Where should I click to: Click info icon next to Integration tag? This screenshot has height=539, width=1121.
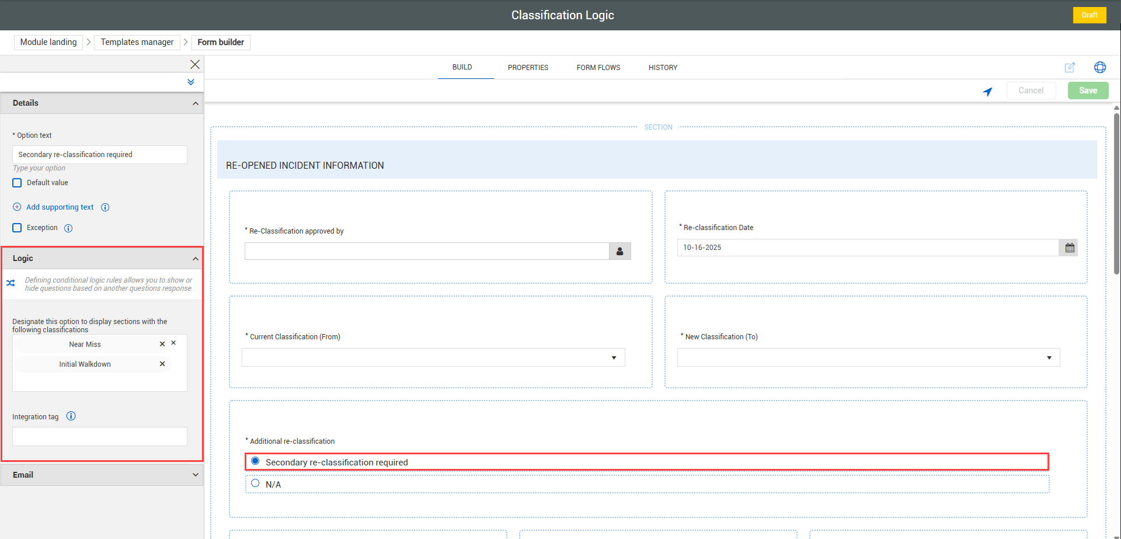pos(71,416)
